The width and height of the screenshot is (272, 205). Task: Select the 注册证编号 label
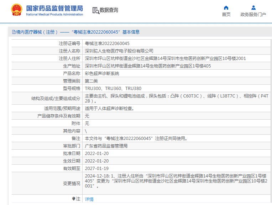[69, 43]
